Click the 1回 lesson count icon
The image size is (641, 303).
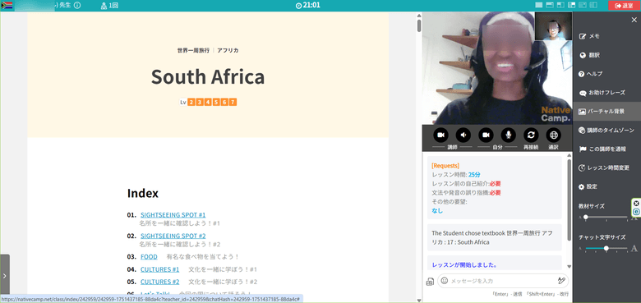coord(109,6)
